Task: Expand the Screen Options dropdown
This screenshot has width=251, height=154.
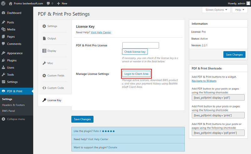Action: click(216, 10)
